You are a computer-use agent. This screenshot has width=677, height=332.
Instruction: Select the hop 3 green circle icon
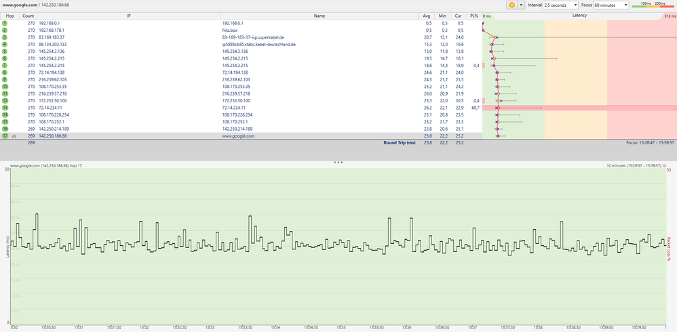tap(5, 37)
